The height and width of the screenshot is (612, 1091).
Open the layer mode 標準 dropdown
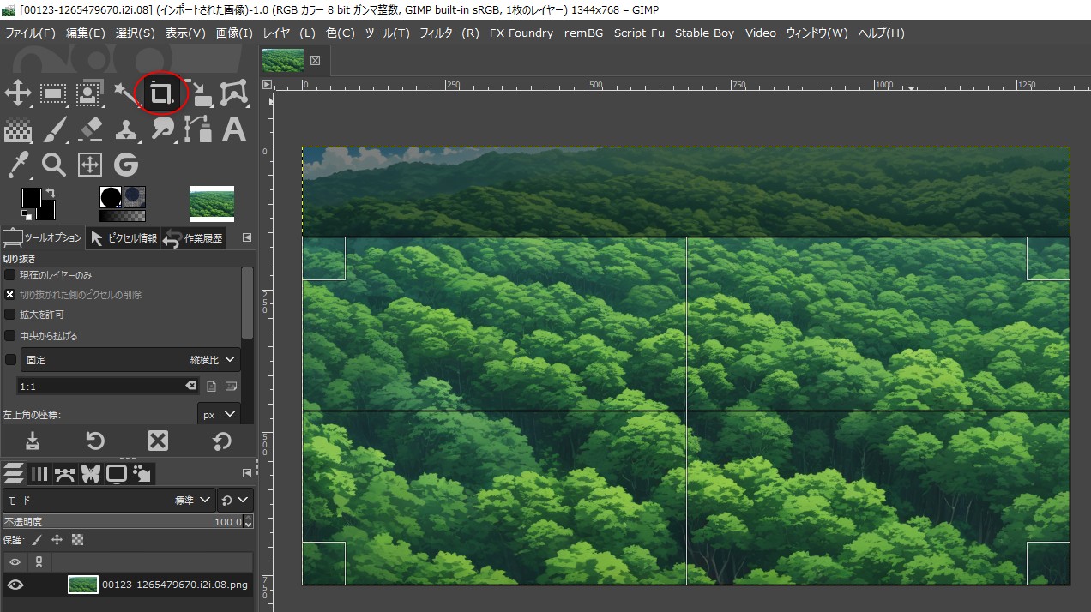point(190,500)
